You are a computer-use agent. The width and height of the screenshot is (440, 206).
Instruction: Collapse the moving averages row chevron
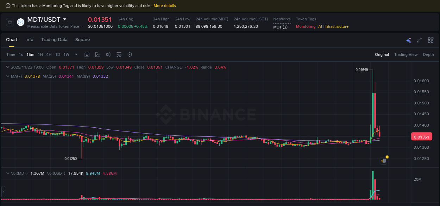(7, 76)
